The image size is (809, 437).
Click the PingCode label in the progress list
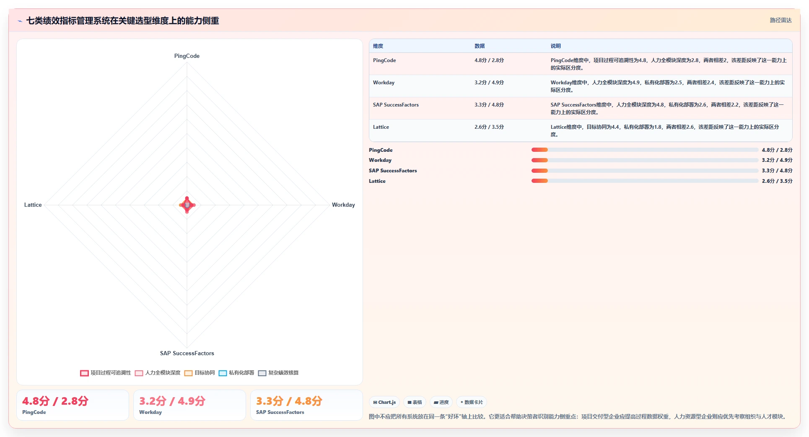coord(381,150)
